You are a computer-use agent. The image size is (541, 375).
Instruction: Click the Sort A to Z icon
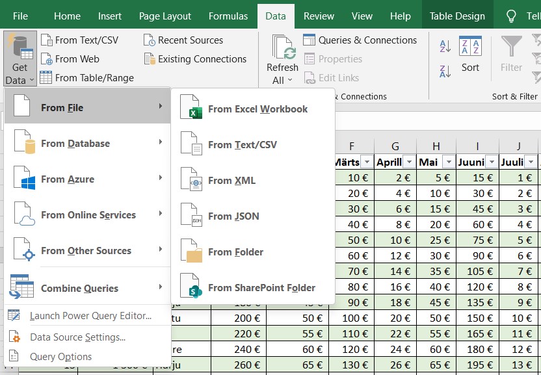pos(445,46)
